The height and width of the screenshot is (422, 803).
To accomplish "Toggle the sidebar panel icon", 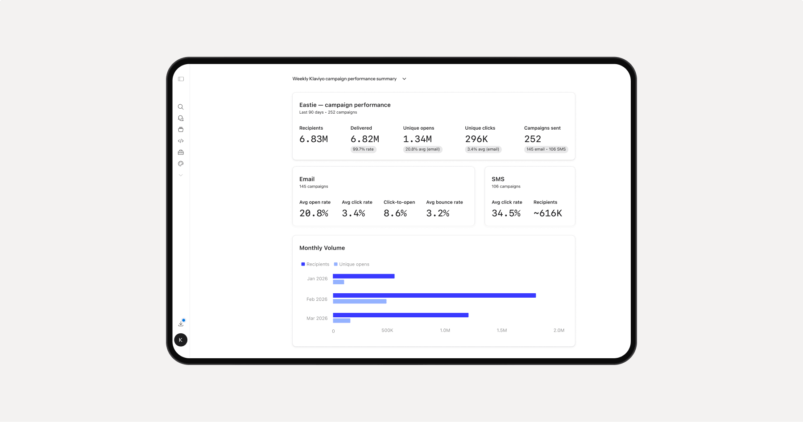I will click(x=181, y=79).
